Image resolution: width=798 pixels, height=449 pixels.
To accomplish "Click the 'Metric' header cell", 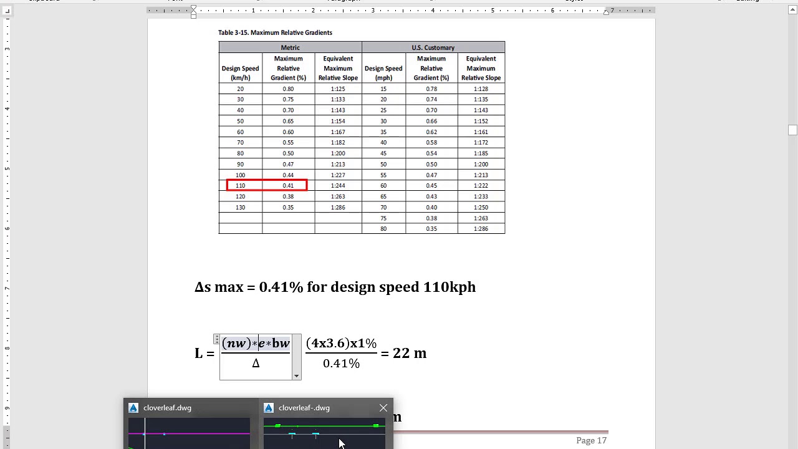I will click(x=290, y=47).
